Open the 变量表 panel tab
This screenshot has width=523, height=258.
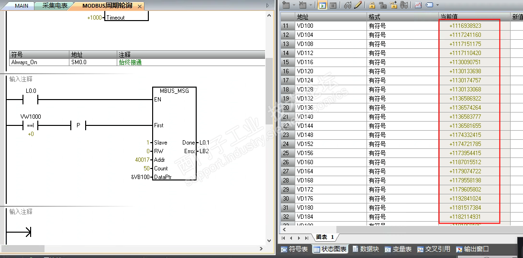point(399,249)
